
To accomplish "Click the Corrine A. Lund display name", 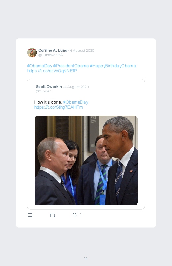I will (53, 50).
